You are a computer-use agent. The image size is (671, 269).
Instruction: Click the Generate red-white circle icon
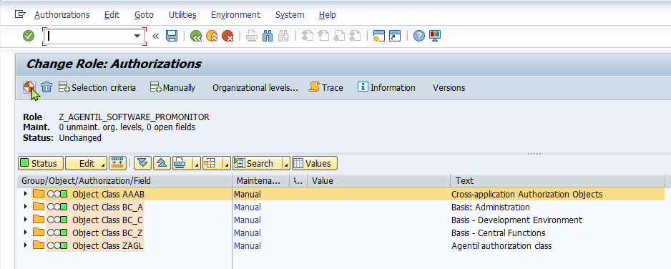coord(29,87)
